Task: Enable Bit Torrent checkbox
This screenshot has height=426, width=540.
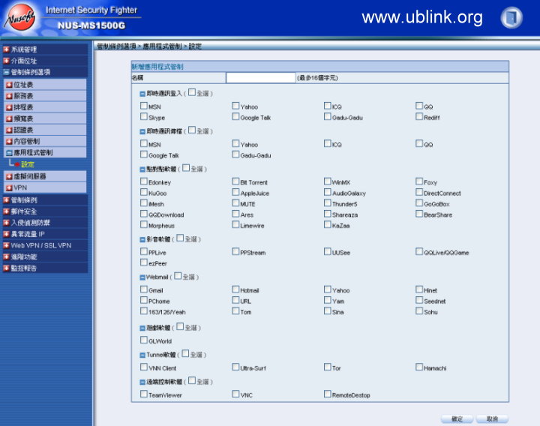Action: click(235, 181)
